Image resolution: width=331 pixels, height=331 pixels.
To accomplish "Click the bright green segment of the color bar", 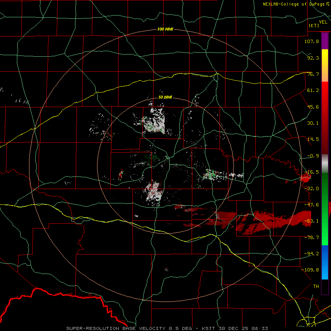I will [325, 209].
